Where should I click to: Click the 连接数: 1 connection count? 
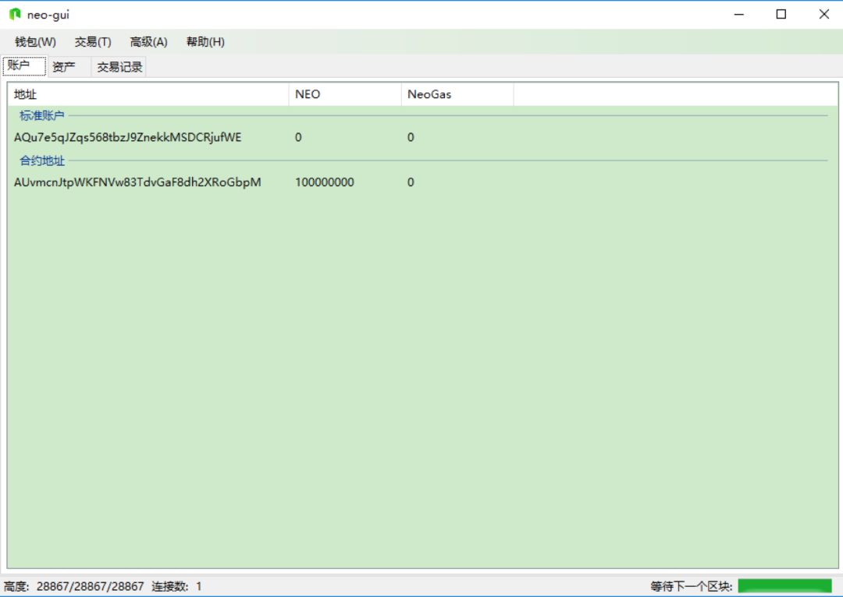coord(177,586)
